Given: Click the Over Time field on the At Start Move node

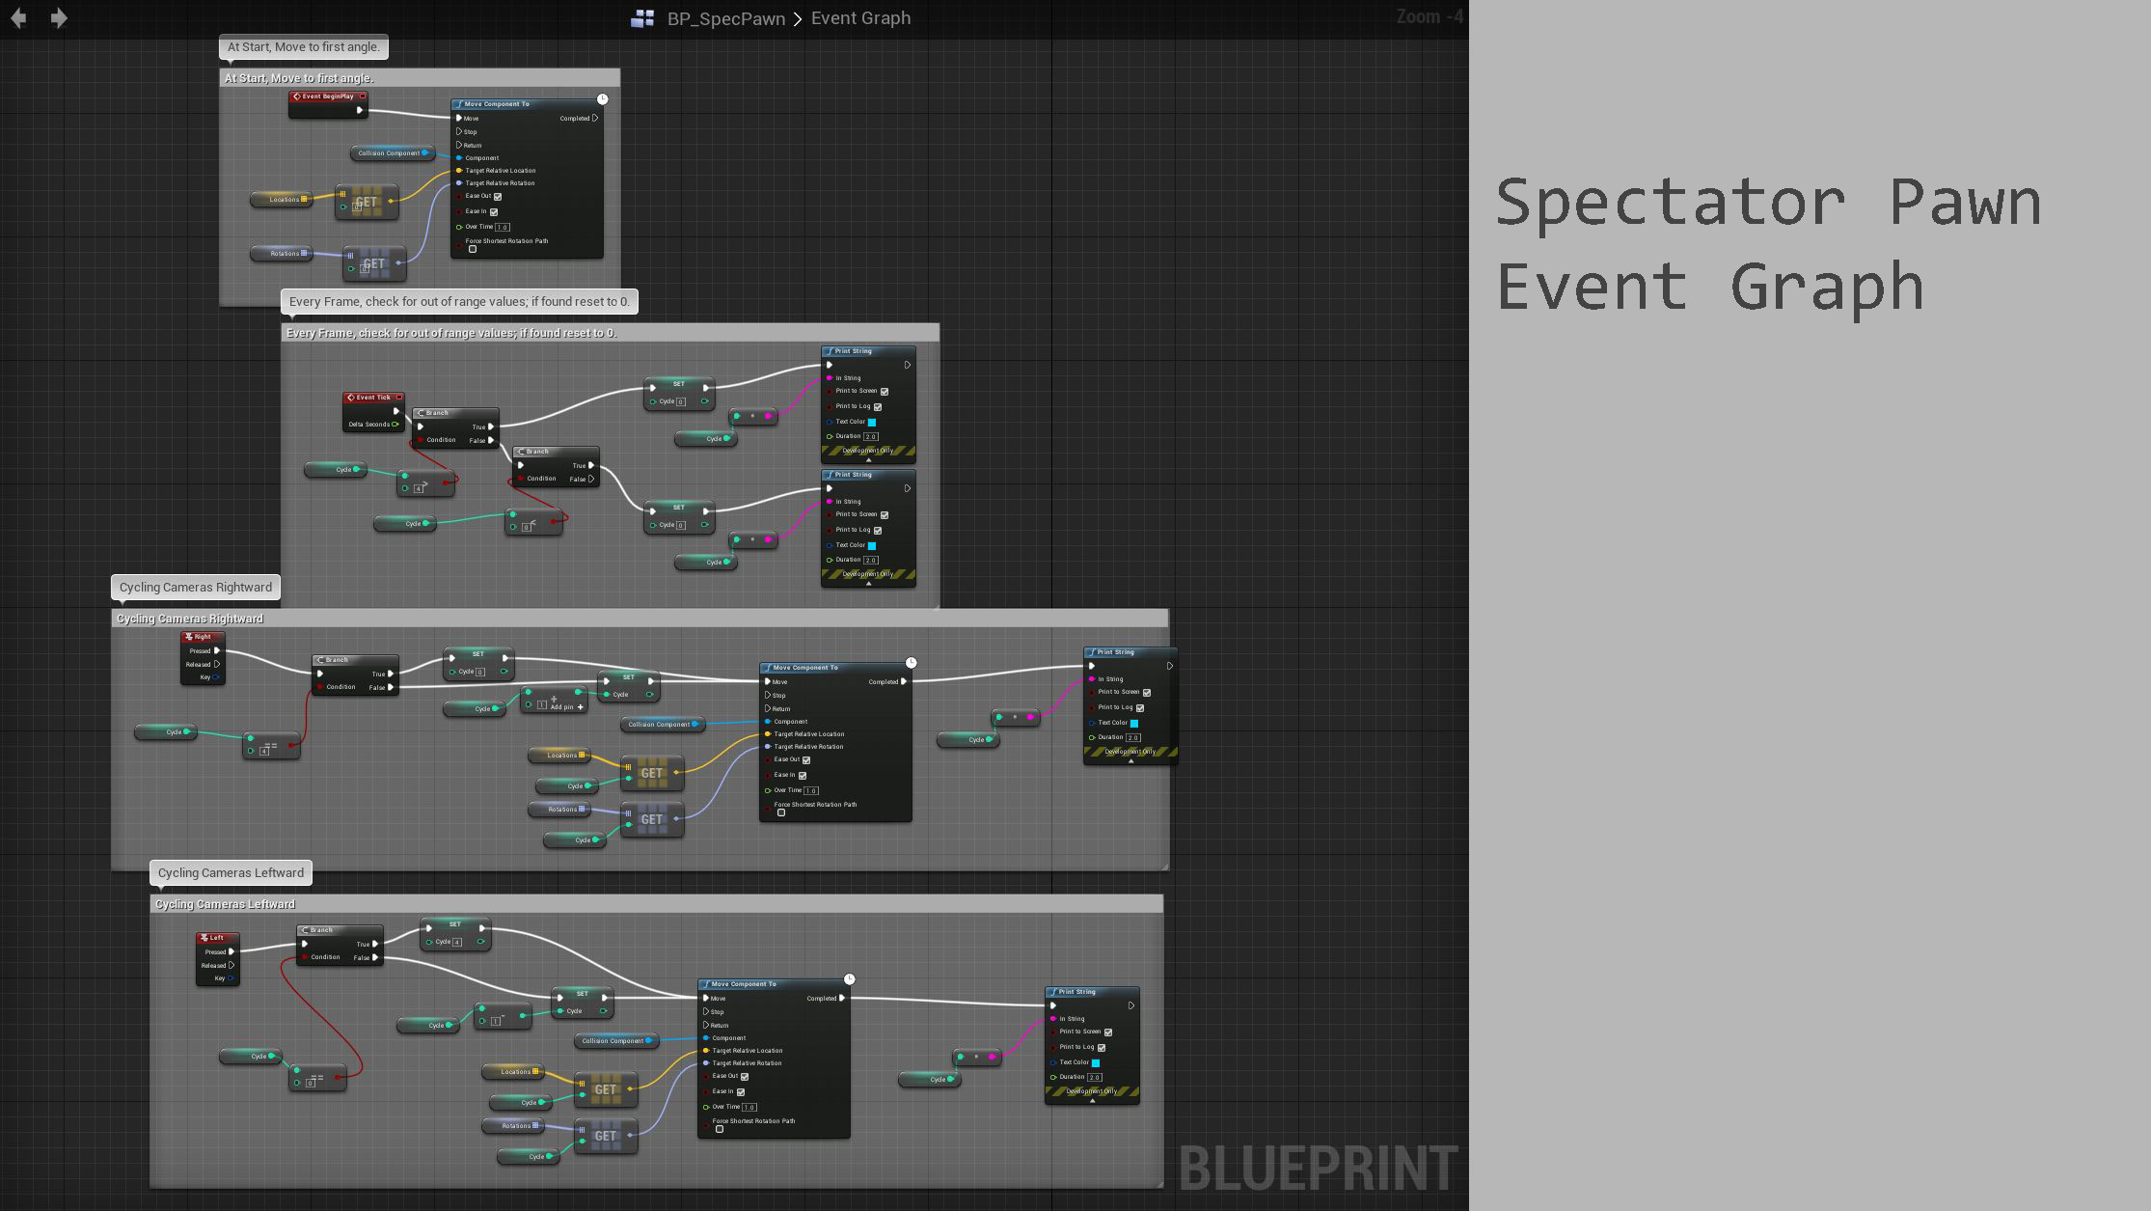Looking at the screenshot, I should click(503, 228).
